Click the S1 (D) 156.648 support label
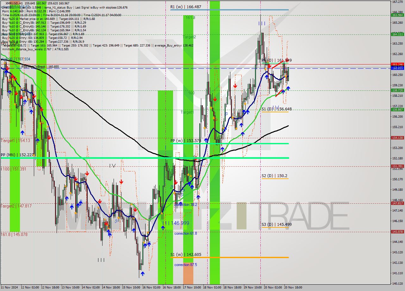Image resolution: width=405 pixels, height=291 pixels. pos(277,109)
